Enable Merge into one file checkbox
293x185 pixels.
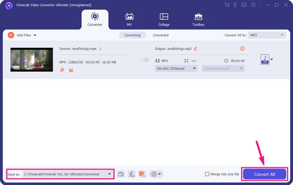(x=207, y=174)
